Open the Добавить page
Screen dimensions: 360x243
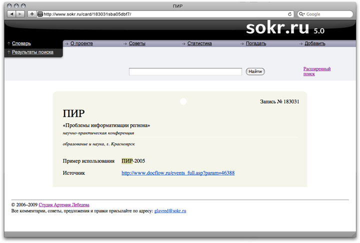coord(315,43)
